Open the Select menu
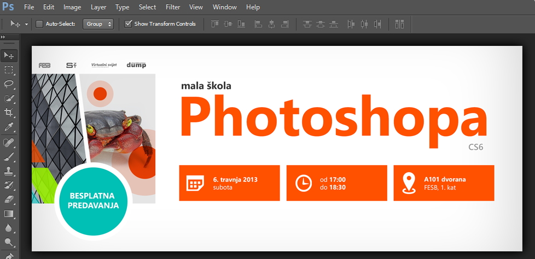Screen dimensions: 535x259 147,7
